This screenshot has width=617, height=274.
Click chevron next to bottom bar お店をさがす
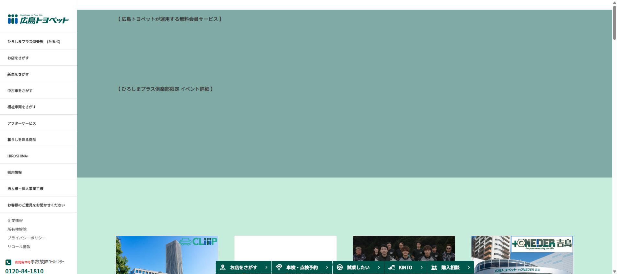tap(266, 267)
